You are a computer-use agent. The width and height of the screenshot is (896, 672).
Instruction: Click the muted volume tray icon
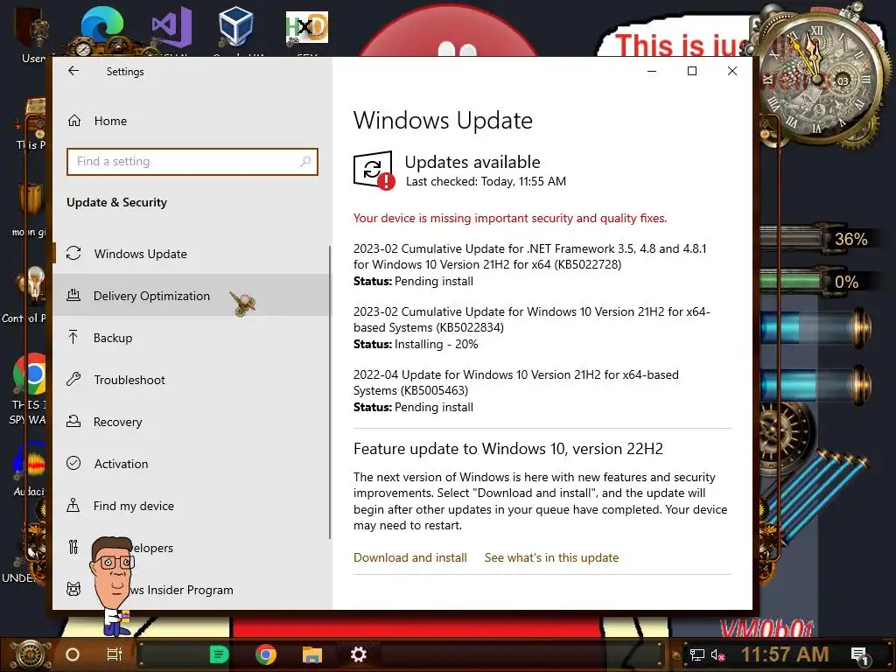coord(717,654)
